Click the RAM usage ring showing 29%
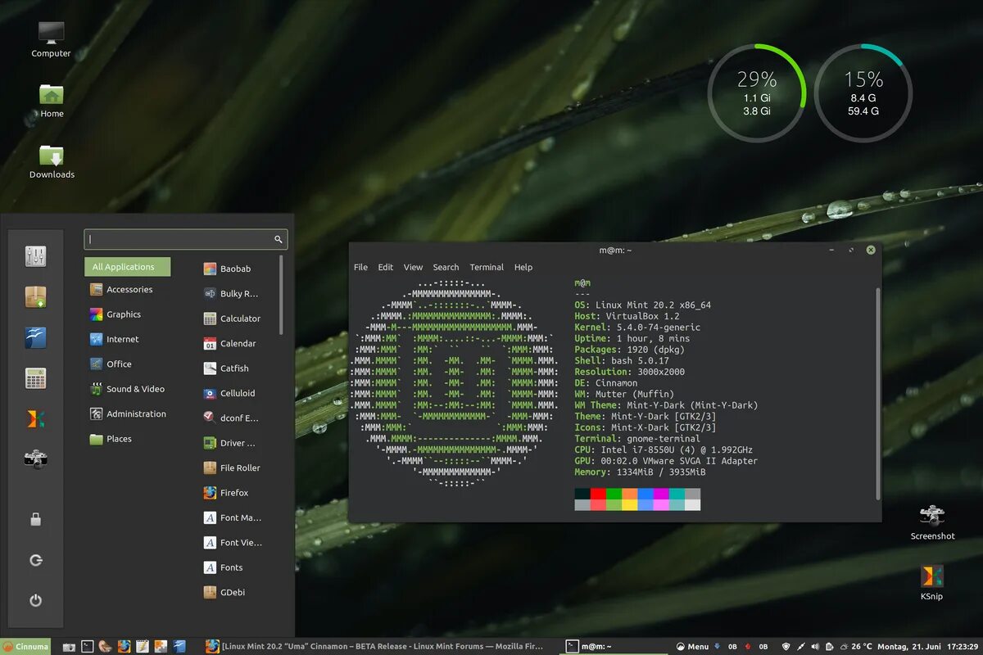The height and width of the screenshot is (655, 983). pos(756,92)
